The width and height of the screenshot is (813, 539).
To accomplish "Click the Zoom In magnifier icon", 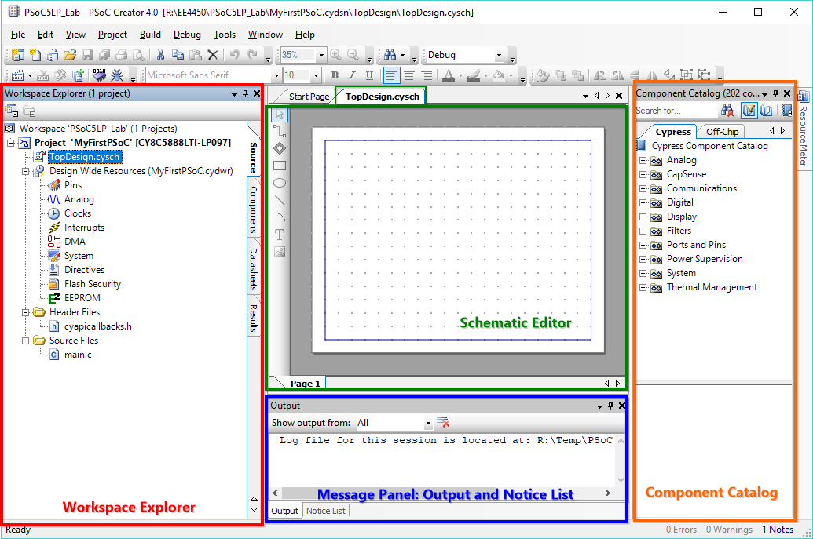I will [x=336, y=55].
